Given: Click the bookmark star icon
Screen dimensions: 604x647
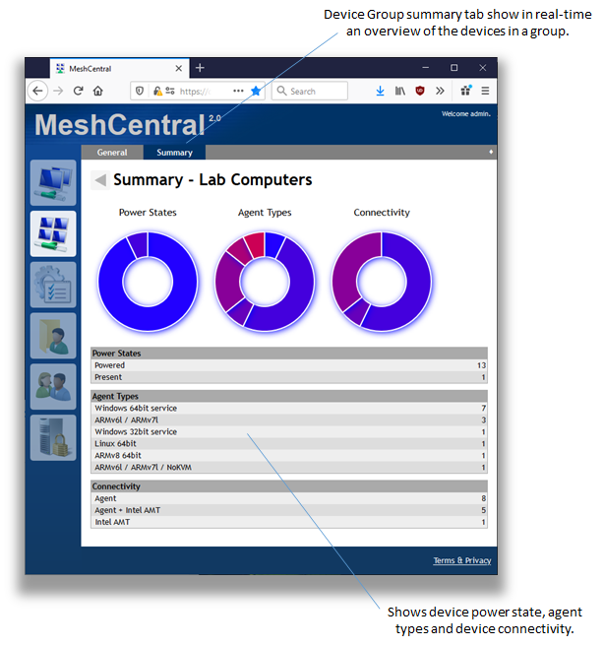Looking at the screenshot, I should click(256, 91).
